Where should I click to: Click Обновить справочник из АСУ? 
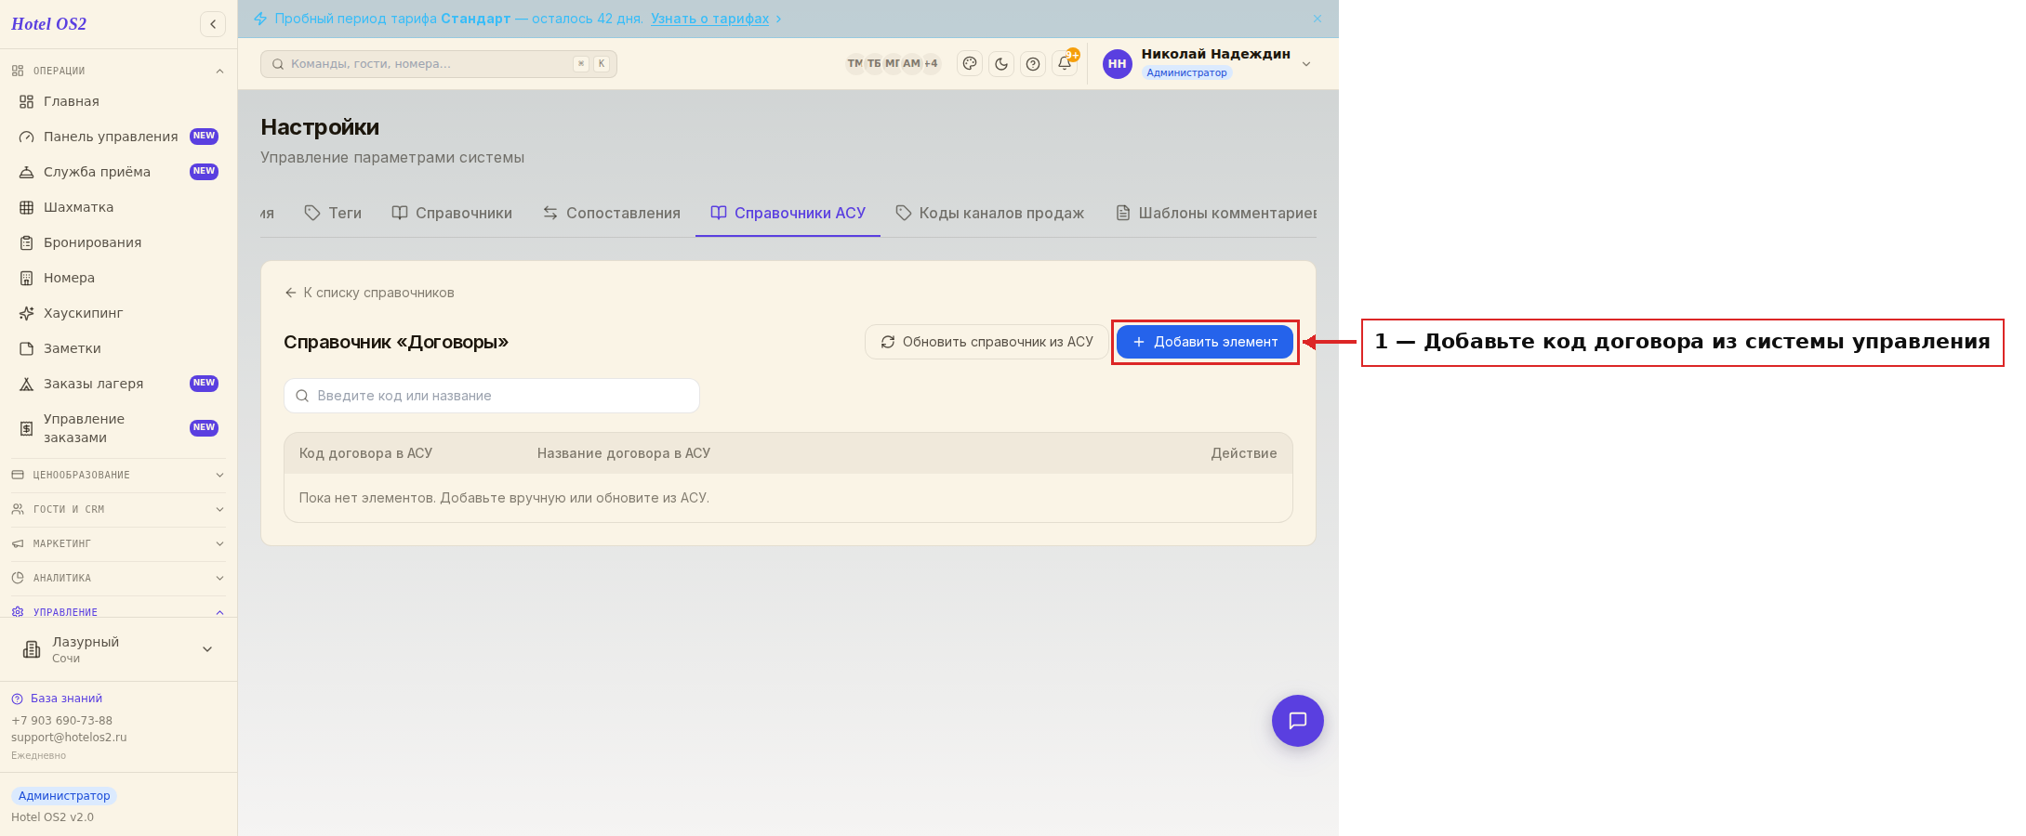(x=987, y=342)
